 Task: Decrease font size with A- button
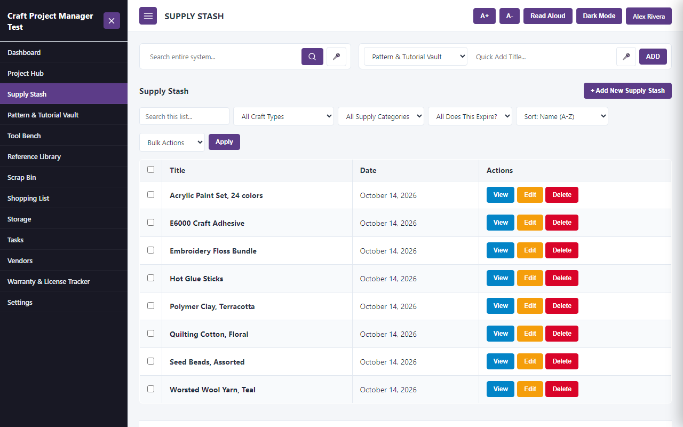tap(510, 16)
